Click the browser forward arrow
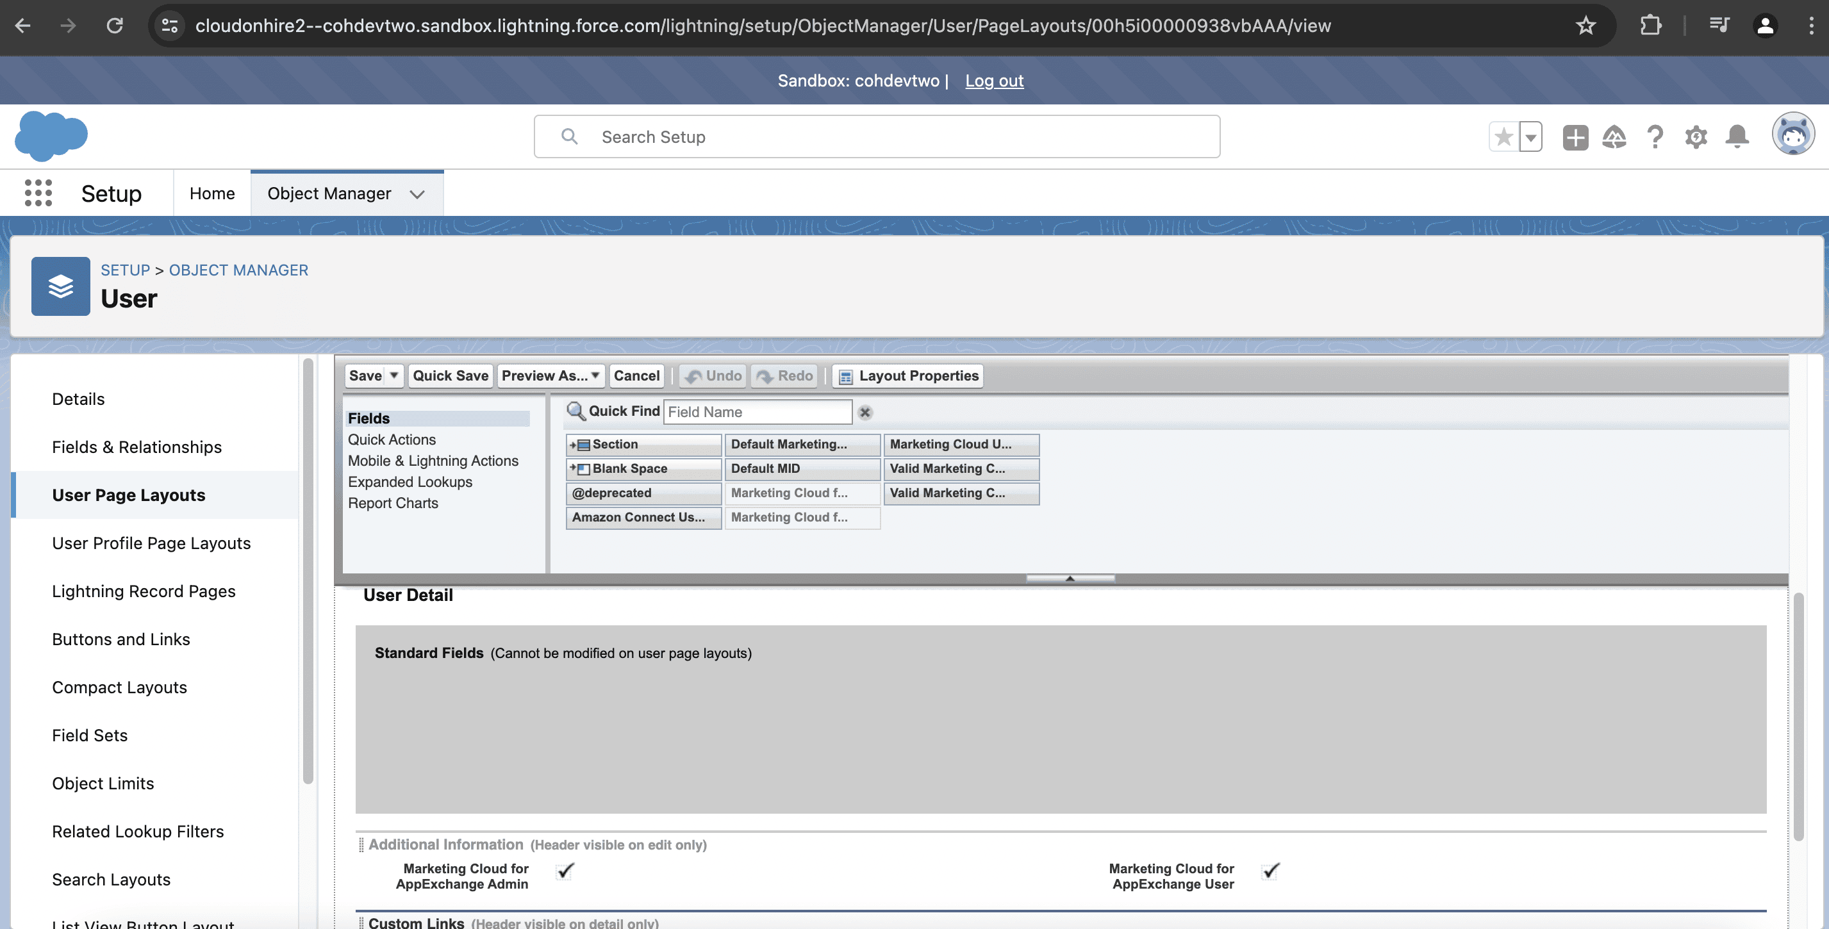This screenshot has height=929, width=1829. [x=68, y=26]
